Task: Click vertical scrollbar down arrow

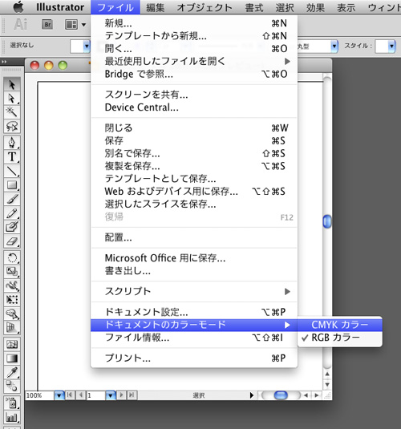Action: coord(327,385)
